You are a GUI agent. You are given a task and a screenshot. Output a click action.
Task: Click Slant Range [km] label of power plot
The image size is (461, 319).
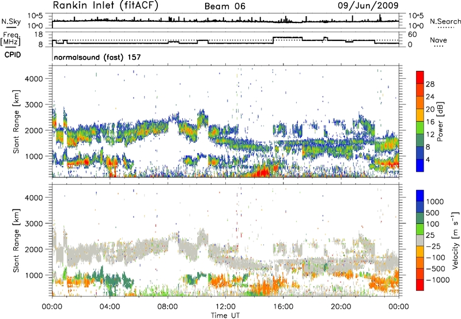tap(16, 121)
